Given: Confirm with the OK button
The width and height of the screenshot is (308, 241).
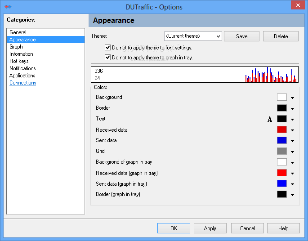Looking at the screenshot, I should tap(174, 228).
